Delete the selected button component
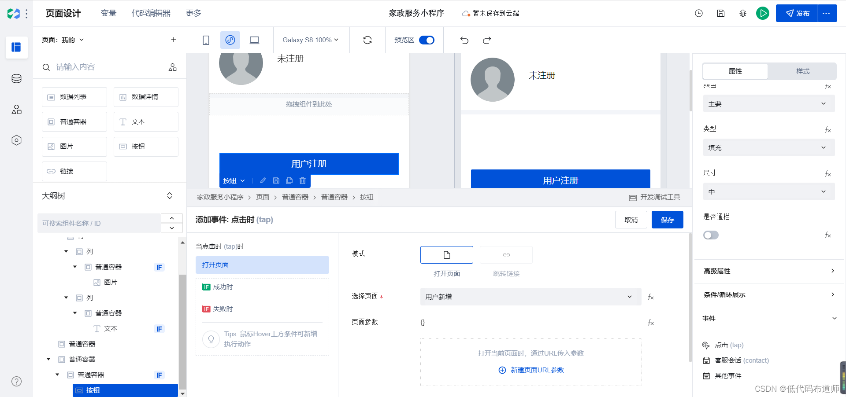This screenshot has width=846, height=397. (303, 180)
